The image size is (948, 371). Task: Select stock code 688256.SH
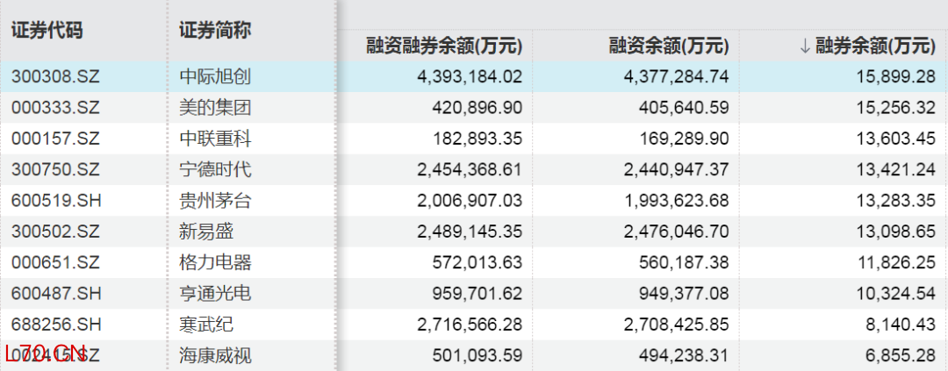tap(55, 325)
